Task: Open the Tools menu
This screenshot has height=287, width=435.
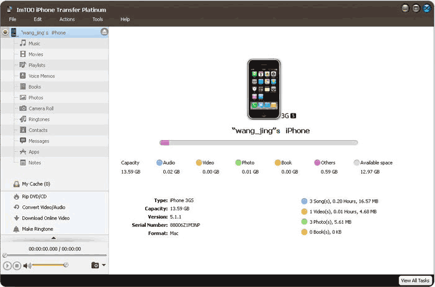Action: [97, 19]
